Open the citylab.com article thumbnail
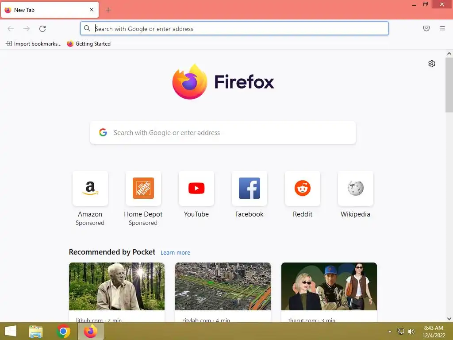Screen dimensions: 453x340 click(x=223, y=286)
